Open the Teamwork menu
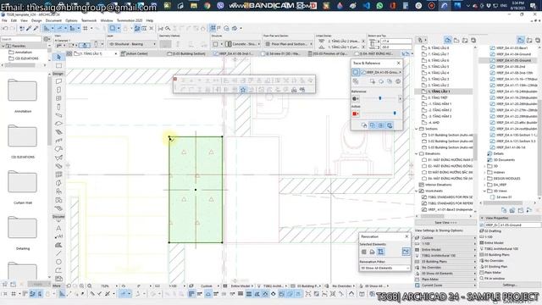 click(x=89, y=20)
